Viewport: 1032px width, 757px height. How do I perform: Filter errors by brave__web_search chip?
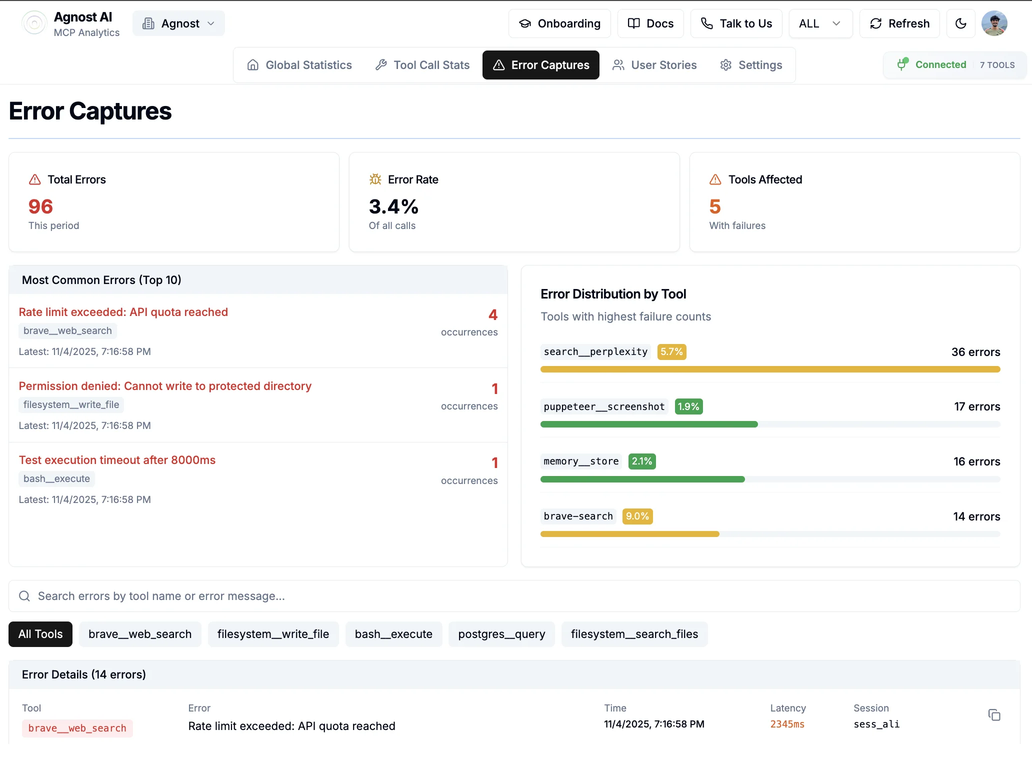(x=140, y=634)
